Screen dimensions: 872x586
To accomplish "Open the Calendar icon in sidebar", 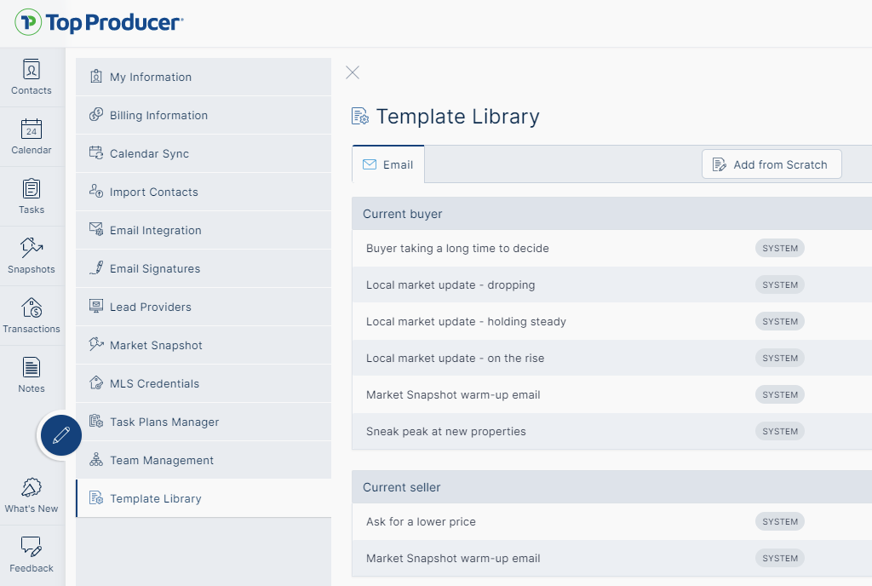I will point(32,136).
